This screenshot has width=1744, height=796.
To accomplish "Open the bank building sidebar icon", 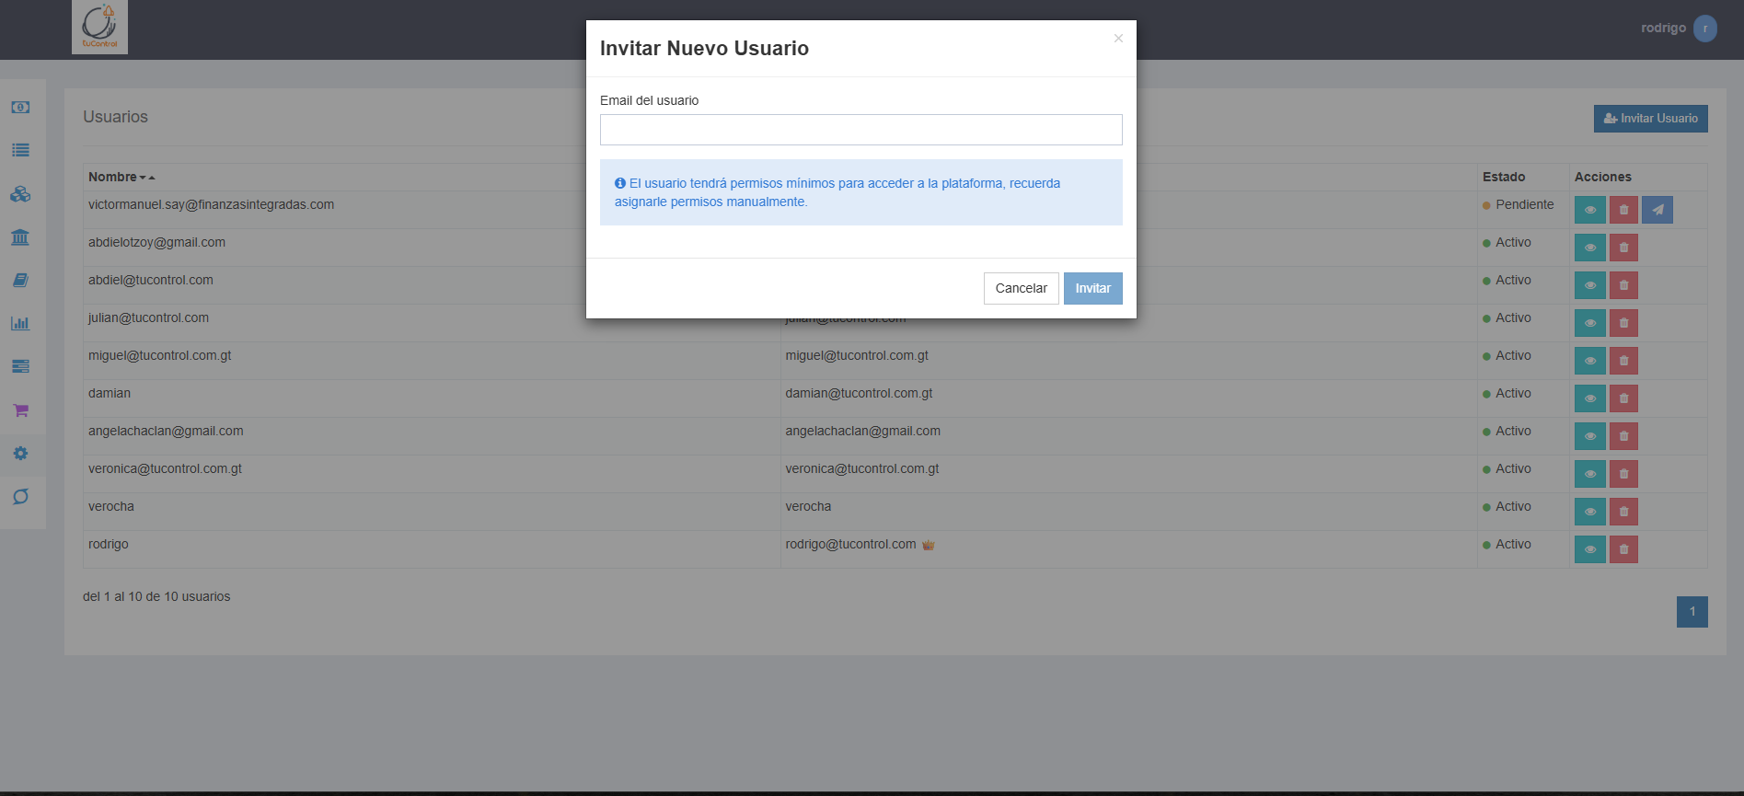I will pos(20,237).
